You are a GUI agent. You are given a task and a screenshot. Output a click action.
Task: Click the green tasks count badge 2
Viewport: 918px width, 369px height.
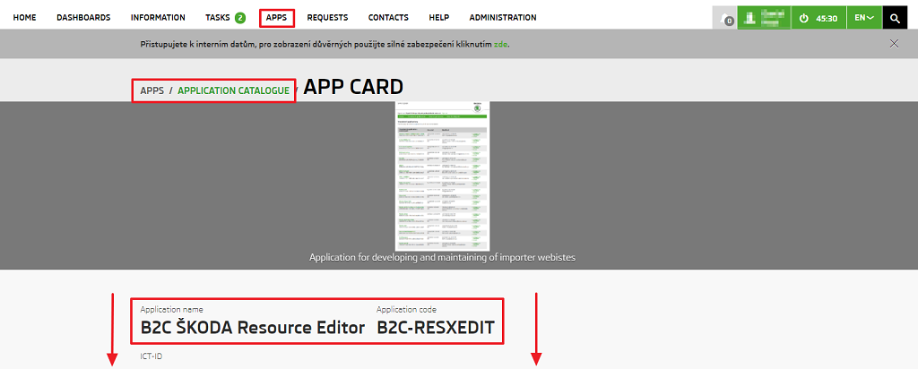point(240,18)
